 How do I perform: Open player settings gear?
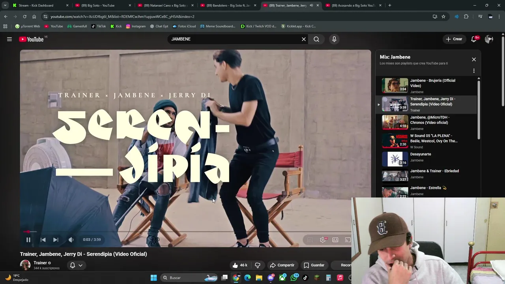click(x=323, y=240)
